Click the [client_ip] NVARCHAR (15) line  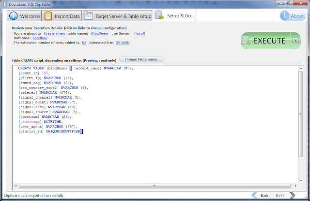[x=46, y=78]
